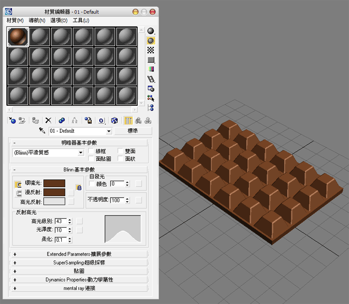Select the brown material sample sphere

point(18,37)
